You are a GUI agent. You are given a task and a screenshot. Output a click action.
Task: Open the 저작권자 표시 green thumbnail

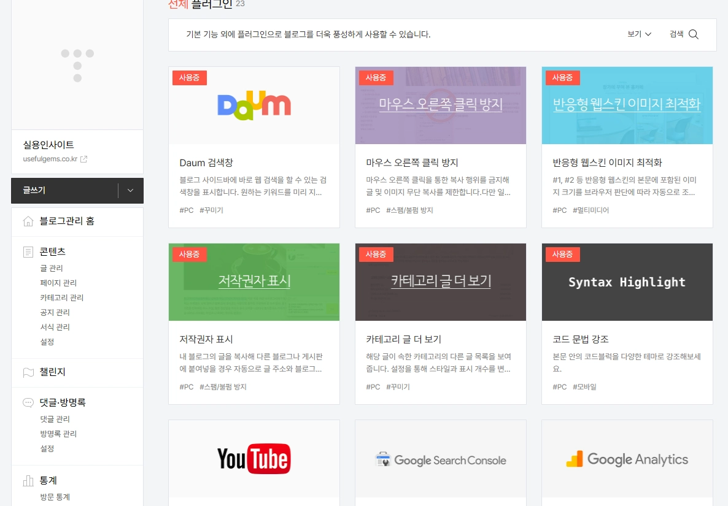click(x=254, y=282)
